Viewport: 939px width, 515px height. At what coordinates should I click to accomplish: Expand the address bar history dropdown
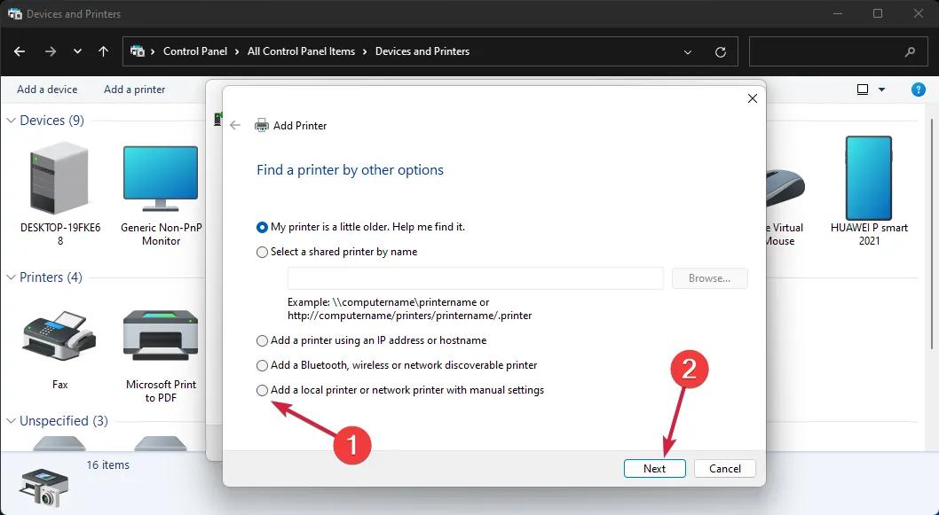click(x=688, y=52)
